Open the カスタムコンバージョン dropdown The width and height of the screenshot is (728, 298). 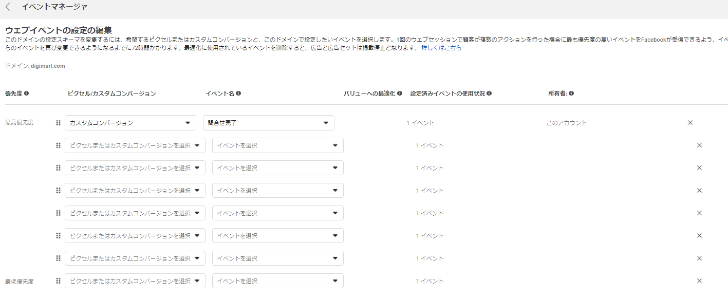pos(130,123)
